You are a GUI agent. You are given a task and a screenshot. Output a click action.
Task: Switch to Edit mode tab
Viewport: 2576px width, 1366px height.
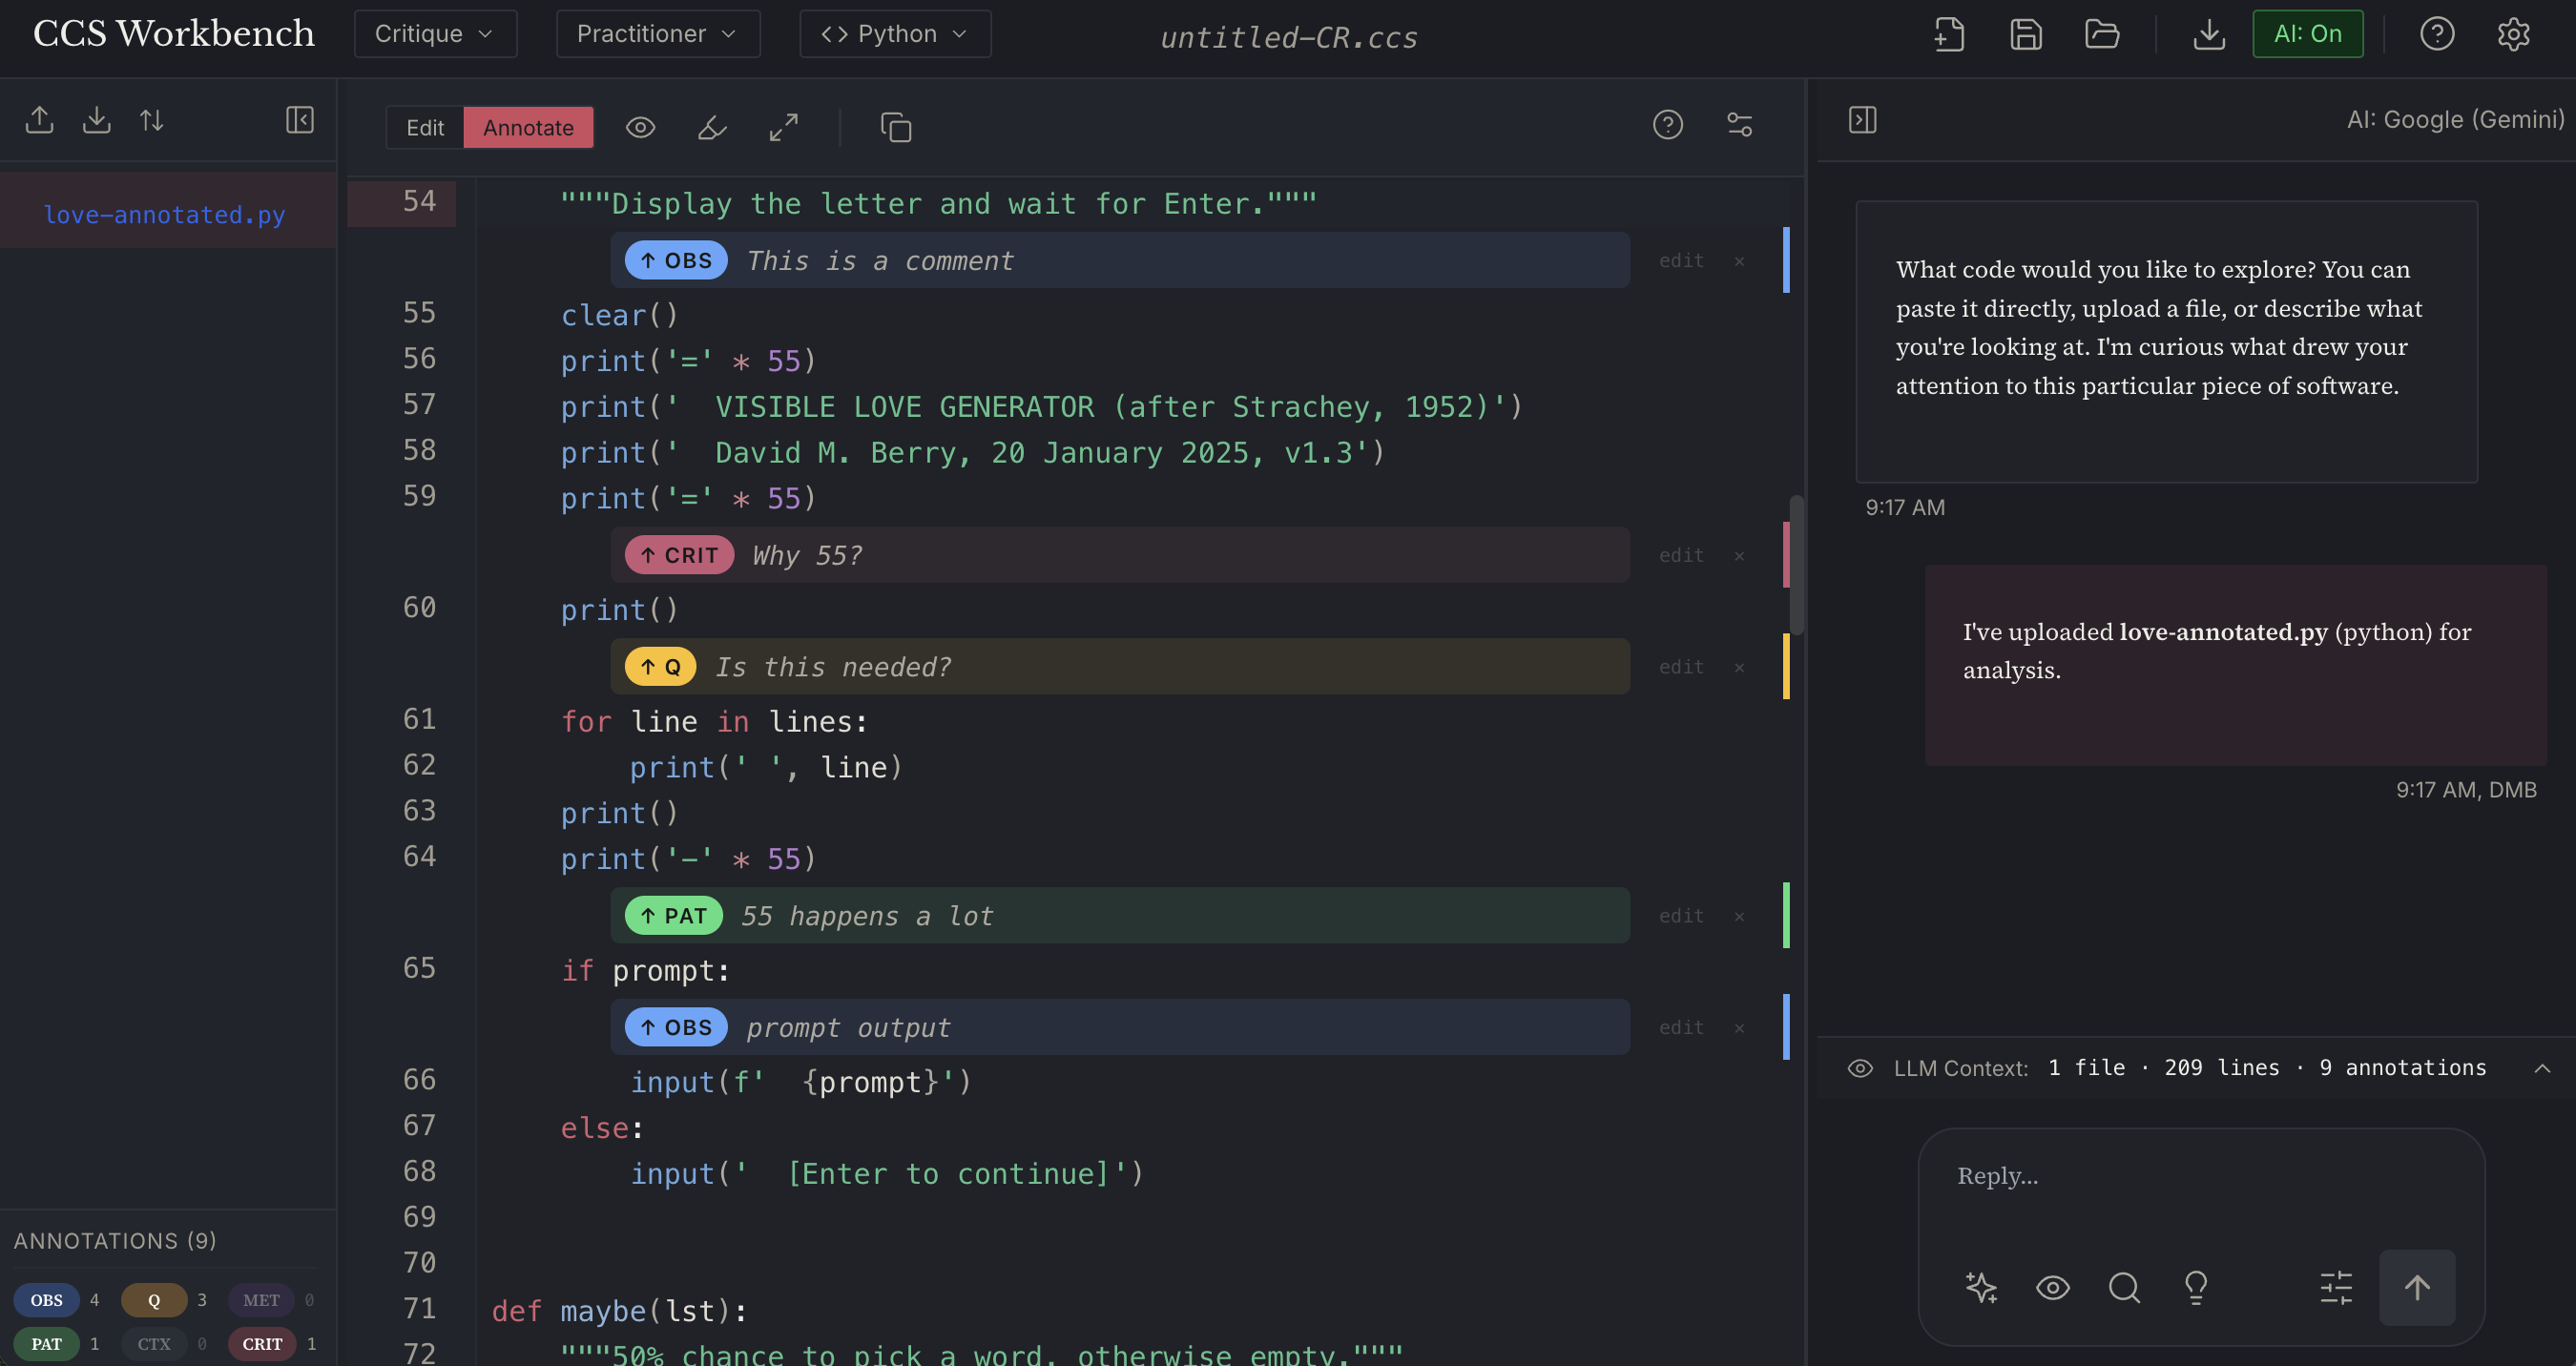[x=425, y=127]
